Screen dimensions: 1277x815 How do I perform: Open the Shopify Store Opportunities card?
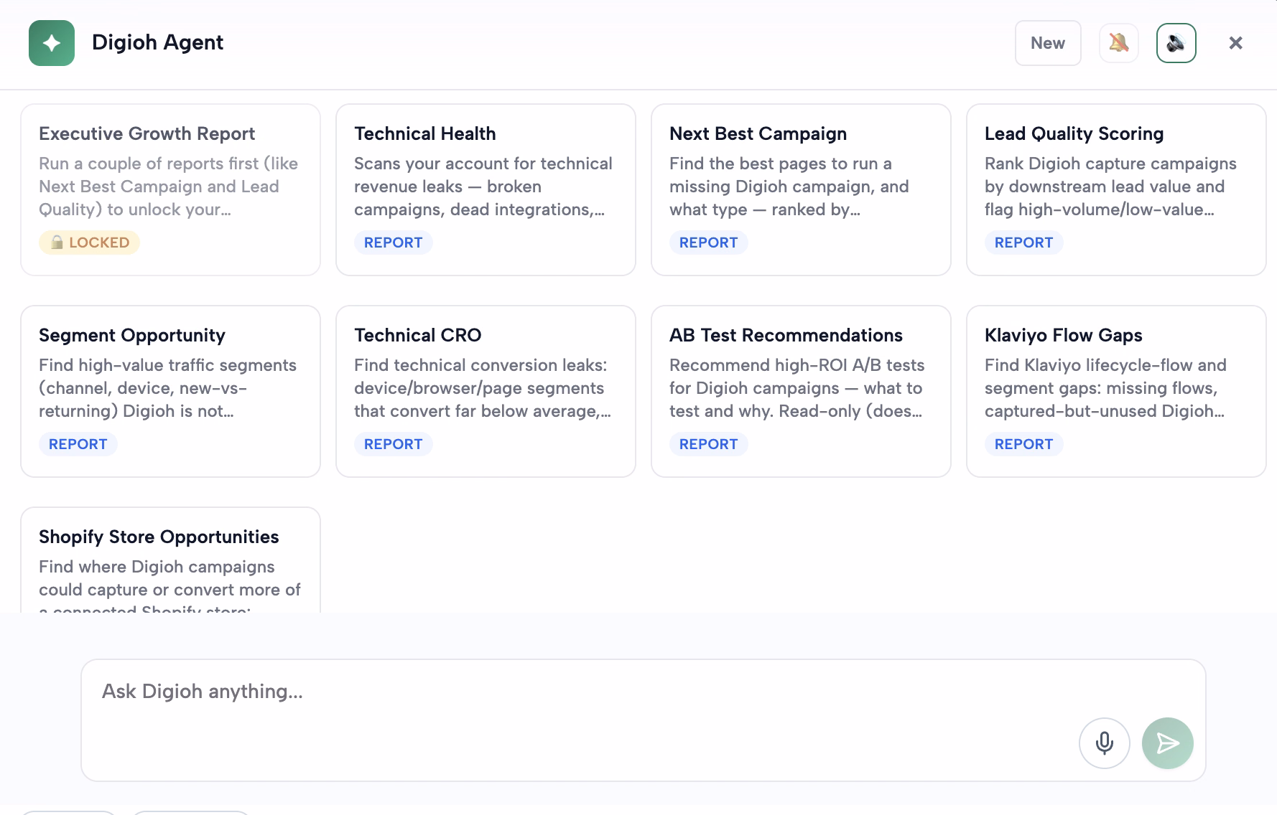click(x=170, y=560)
